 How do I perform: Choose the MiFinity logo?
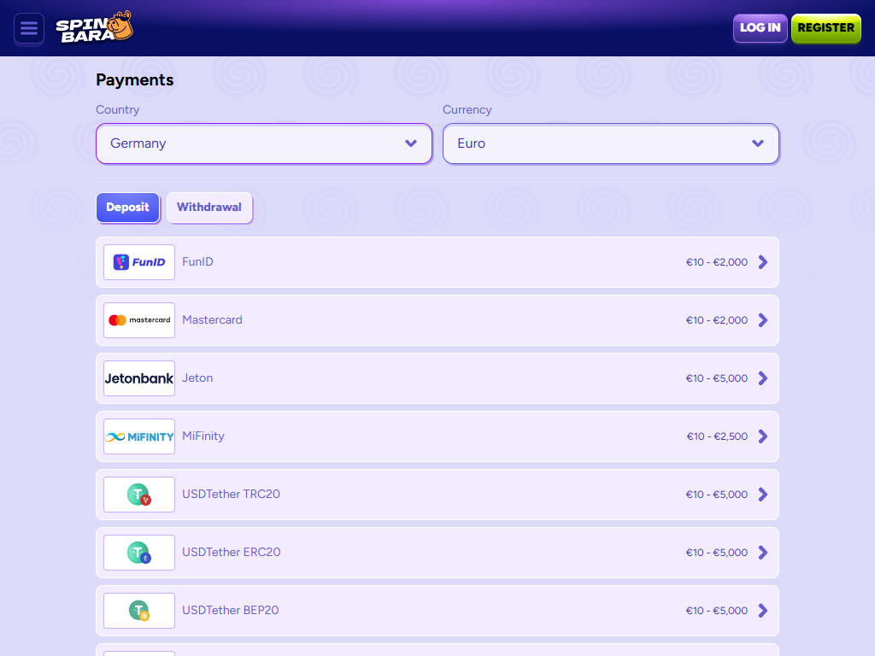tap(139, 436)
